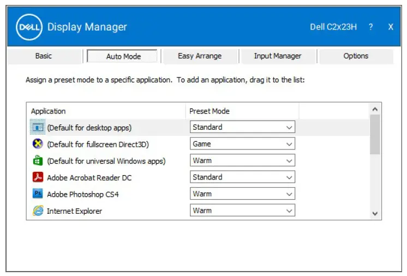Click the fullscreen Direct3D icon
The image size is (407, 276).
point(38,143)
